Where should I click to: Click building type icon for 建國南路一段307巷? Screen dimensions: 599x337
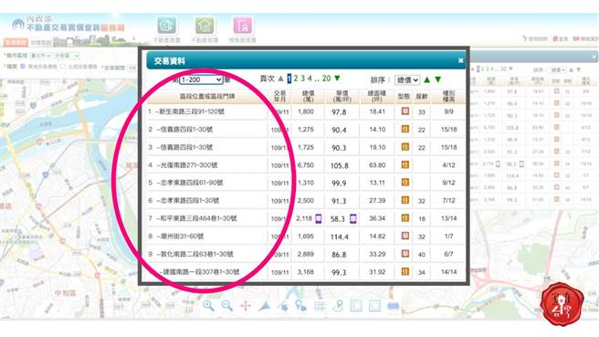405,271
